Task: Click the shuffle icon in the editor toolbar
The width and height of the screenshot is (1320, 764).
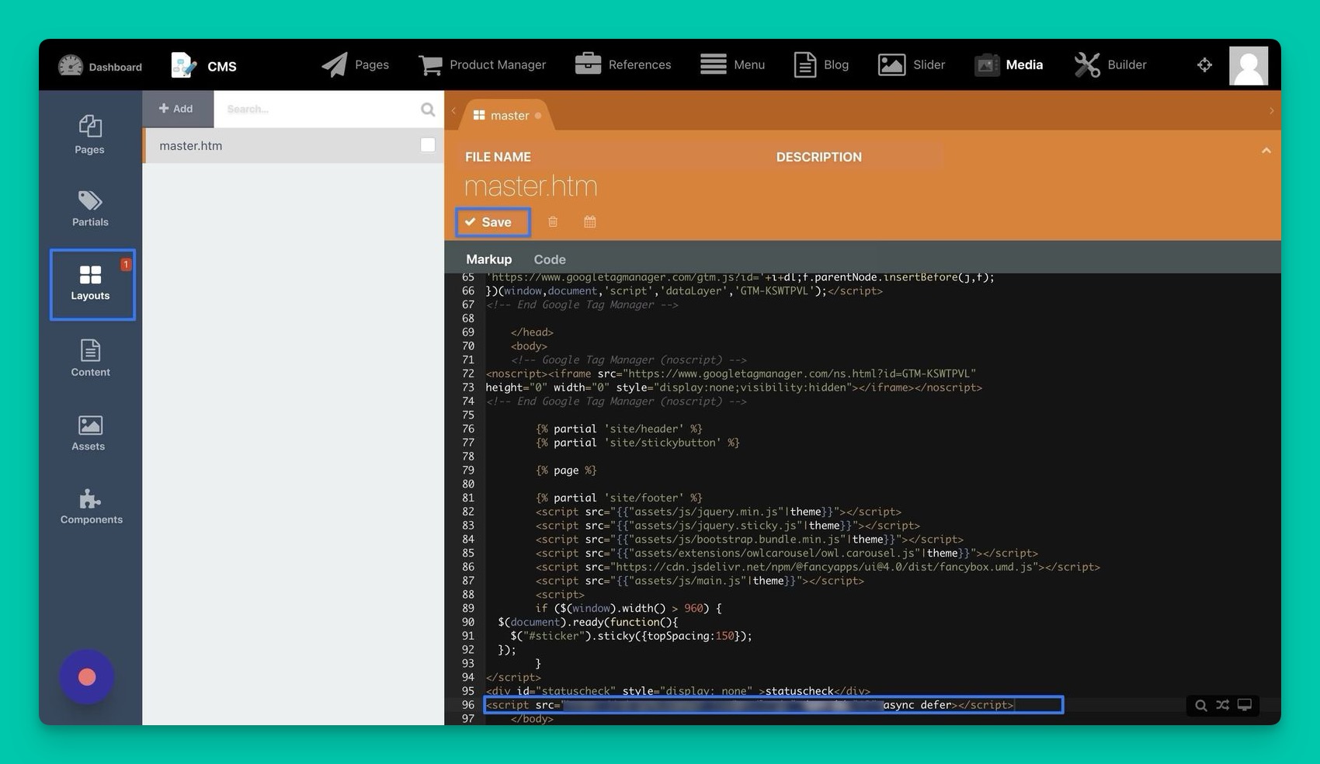Action: 1223,705
